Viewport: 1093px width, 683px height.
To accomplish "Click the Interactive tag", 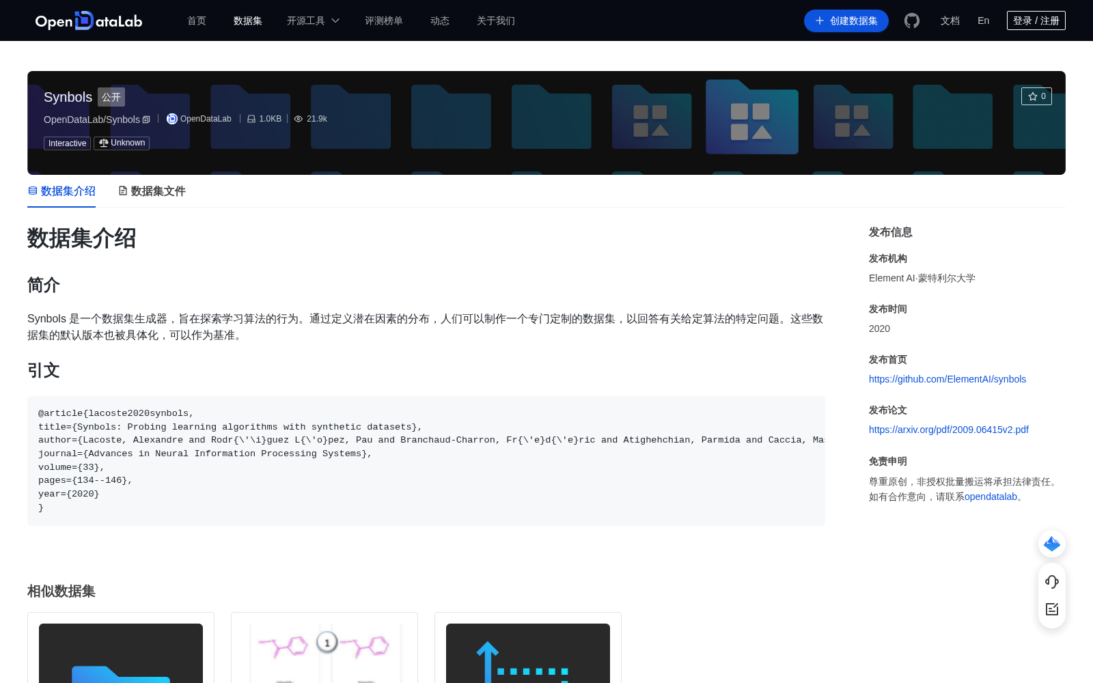I will coord(67,143).
